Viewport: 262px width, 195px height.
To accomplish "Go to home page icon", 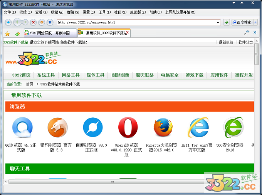I will (50, 22).
